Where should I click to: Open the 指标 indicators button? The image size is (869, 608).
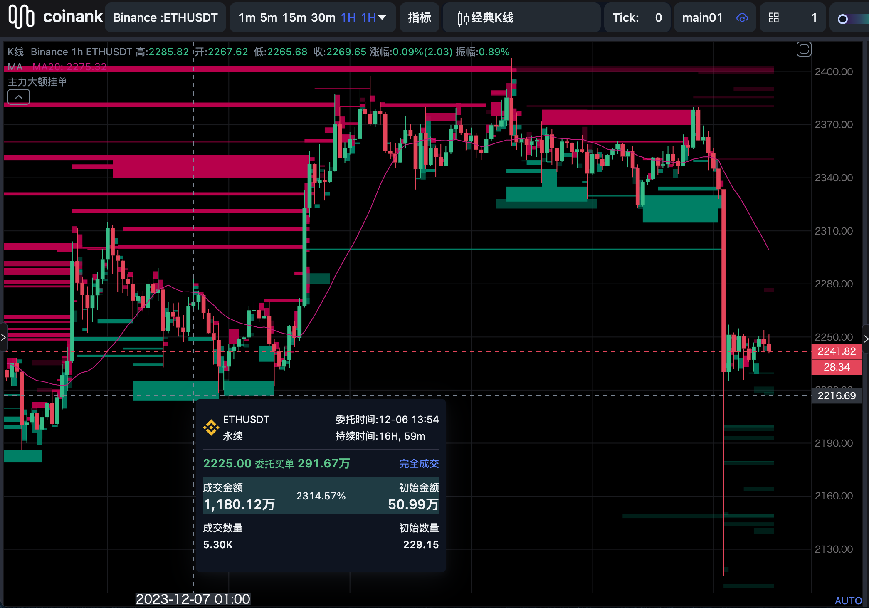click(x=419, y=17)
